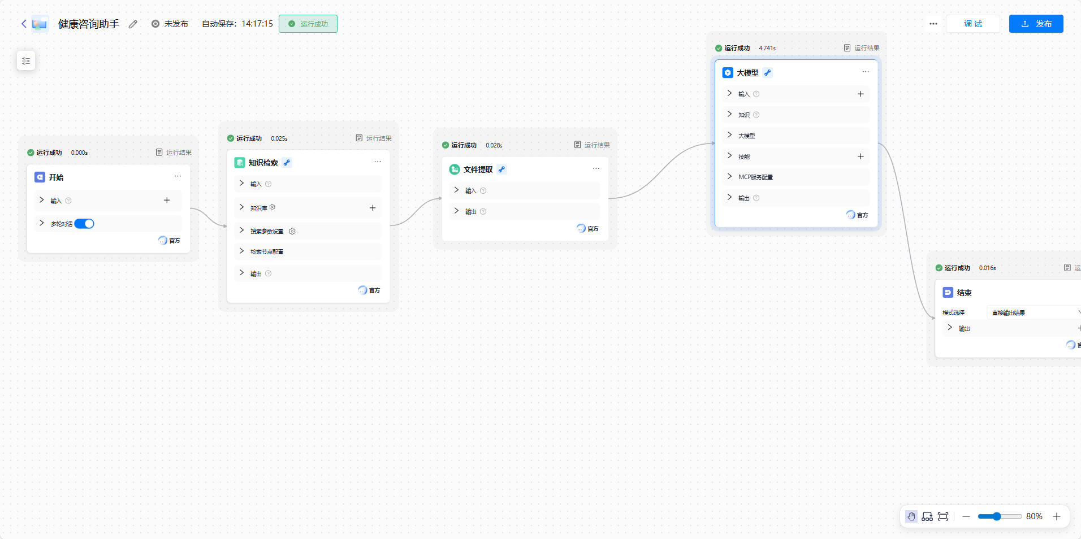Expand 知识库 section in 知识检索 node

point(242,207)
